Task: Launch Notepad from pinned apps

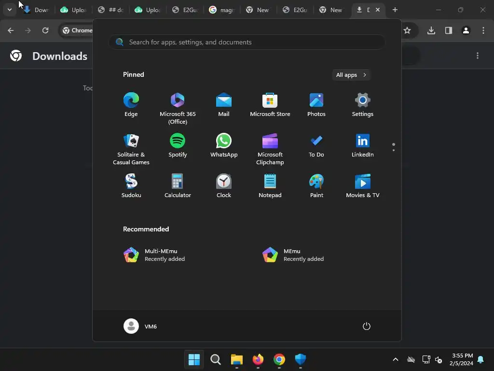Action: (x=270, y=186)
